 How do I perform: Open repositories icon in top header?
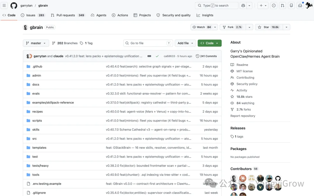[x=291, y=6]
